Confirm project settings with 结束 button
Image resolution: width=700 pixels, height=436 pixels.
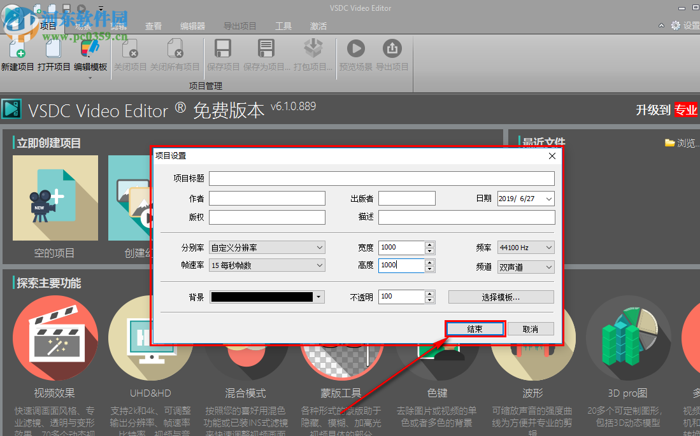(x=475, y=328)
